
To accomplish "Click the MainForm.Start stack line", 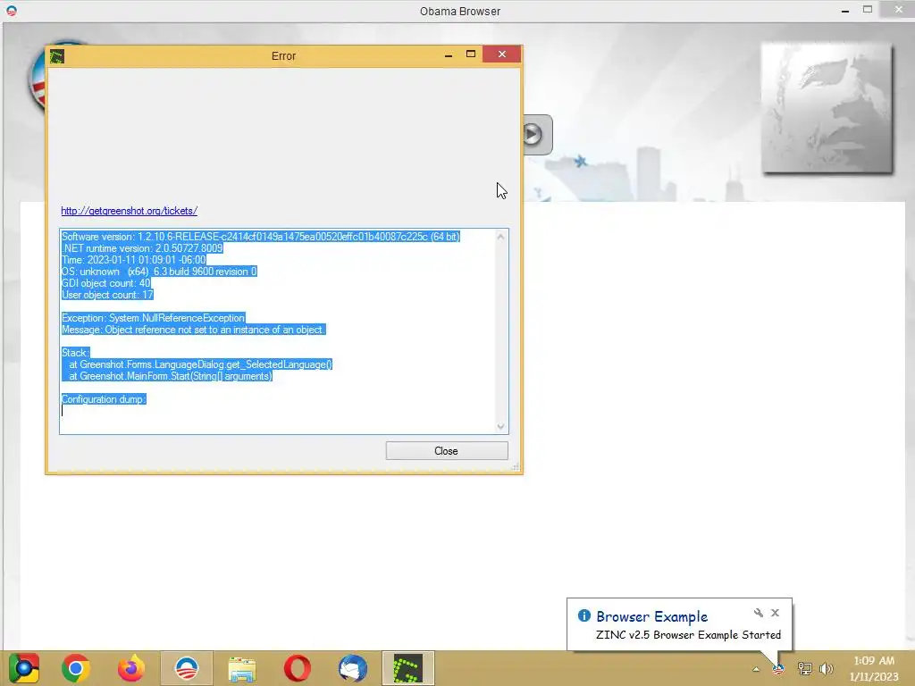I will pos(167,376).
